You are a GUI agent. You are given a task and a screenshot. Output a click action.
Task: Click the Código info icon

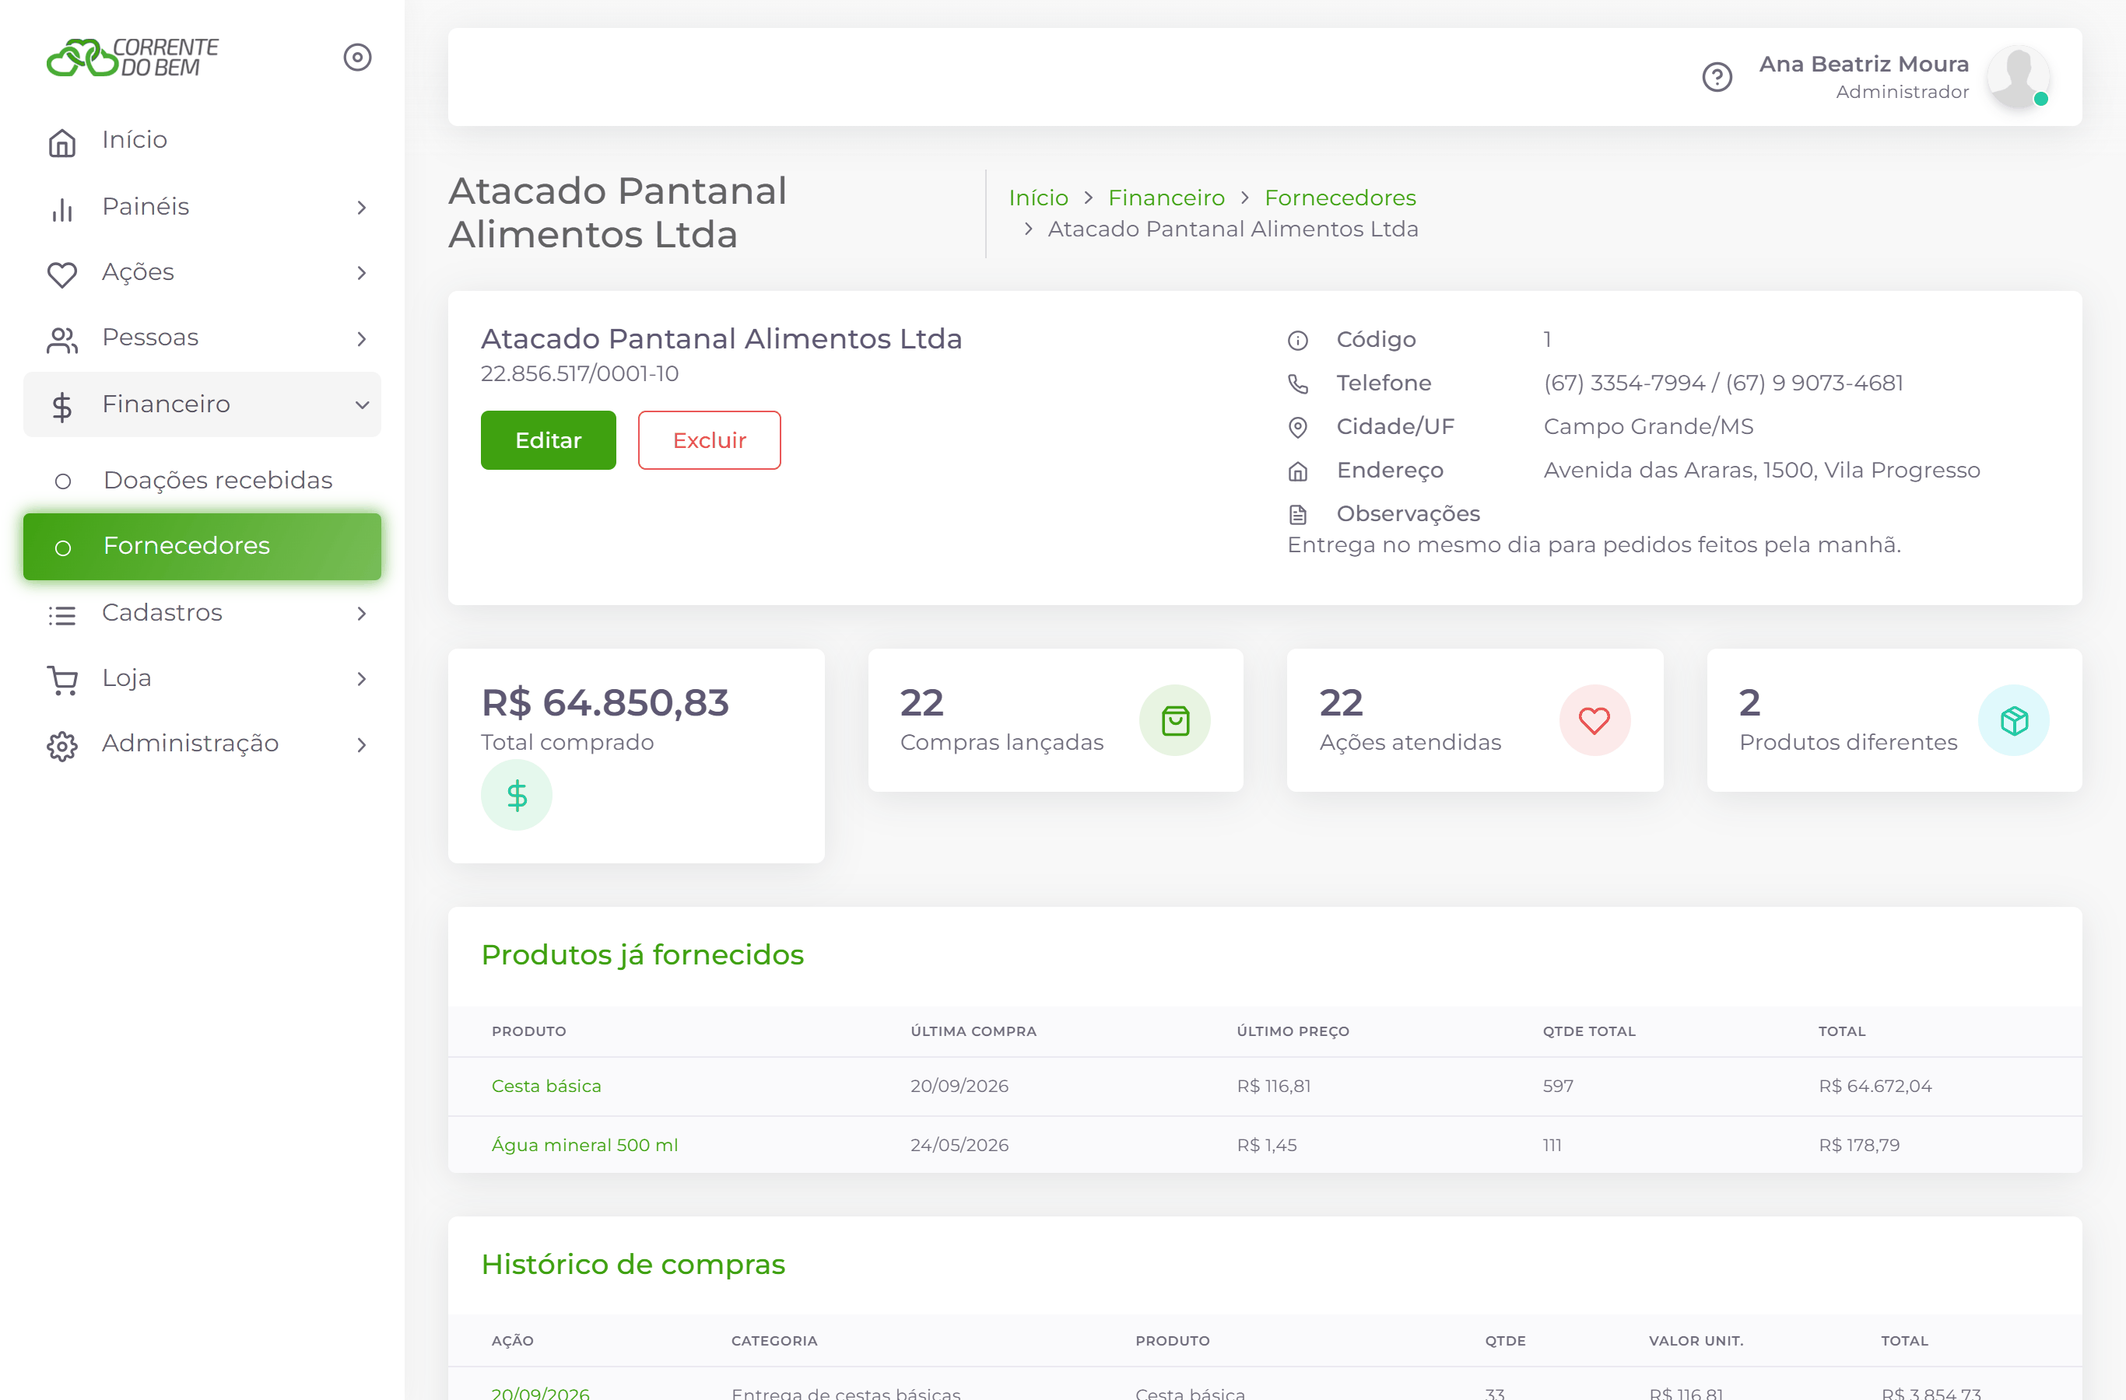point(1297,340)
